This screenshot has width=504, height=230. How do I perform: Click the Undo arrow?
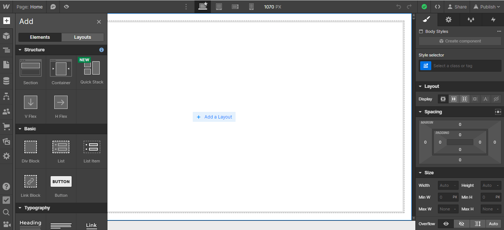click(398, 7)
